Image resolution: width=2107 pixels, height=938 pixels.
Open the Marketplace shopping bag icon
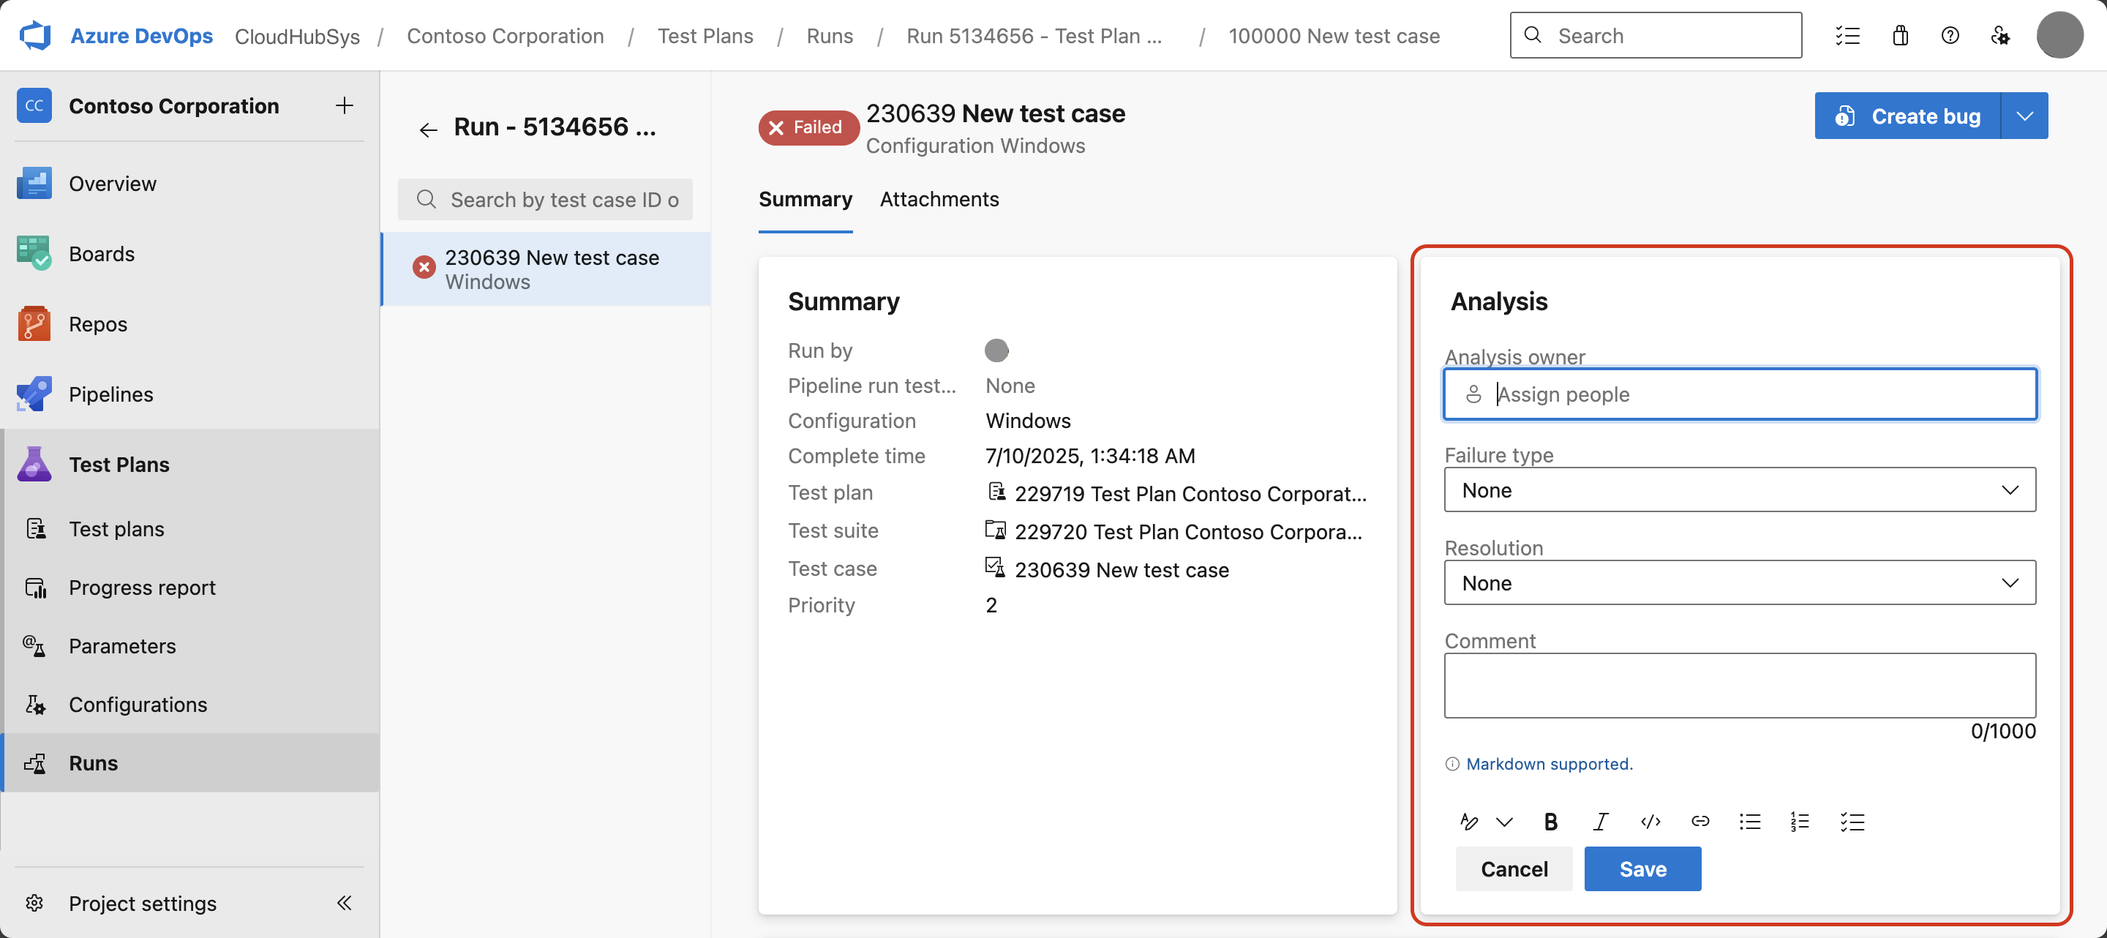point(1900,35)
